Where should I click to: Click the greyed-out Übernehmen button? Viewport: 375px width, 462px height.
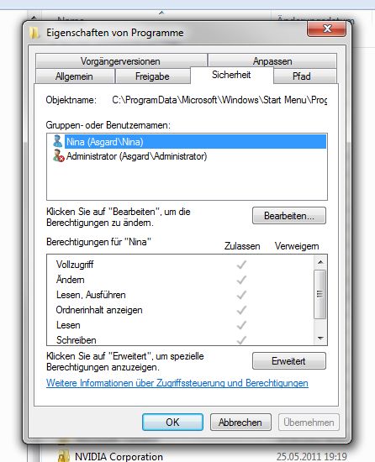(x=309, y=422)
